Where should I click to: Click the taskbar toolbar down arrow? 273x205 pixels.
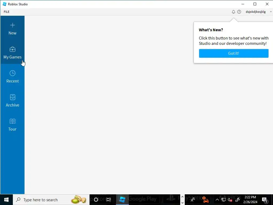click(182, 203)
